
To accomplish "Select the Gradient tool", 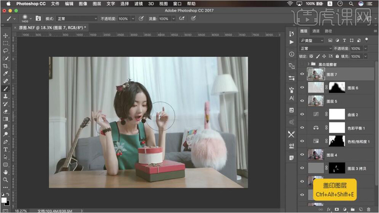I will [x=5, y=119].
